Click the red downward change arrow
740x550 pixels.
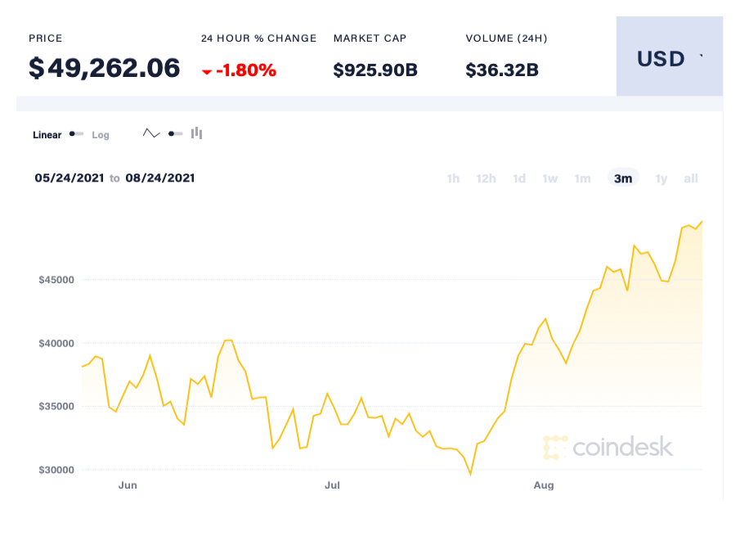click(x=209, y=70)
